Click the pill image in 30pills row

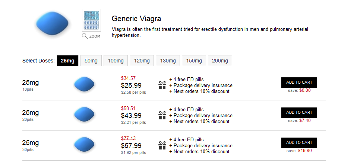(84, 144)
